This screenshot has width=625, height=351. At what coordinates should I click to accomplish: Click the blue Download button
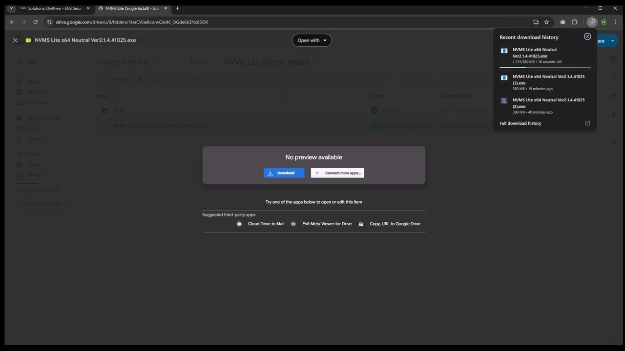click(284, 173)
